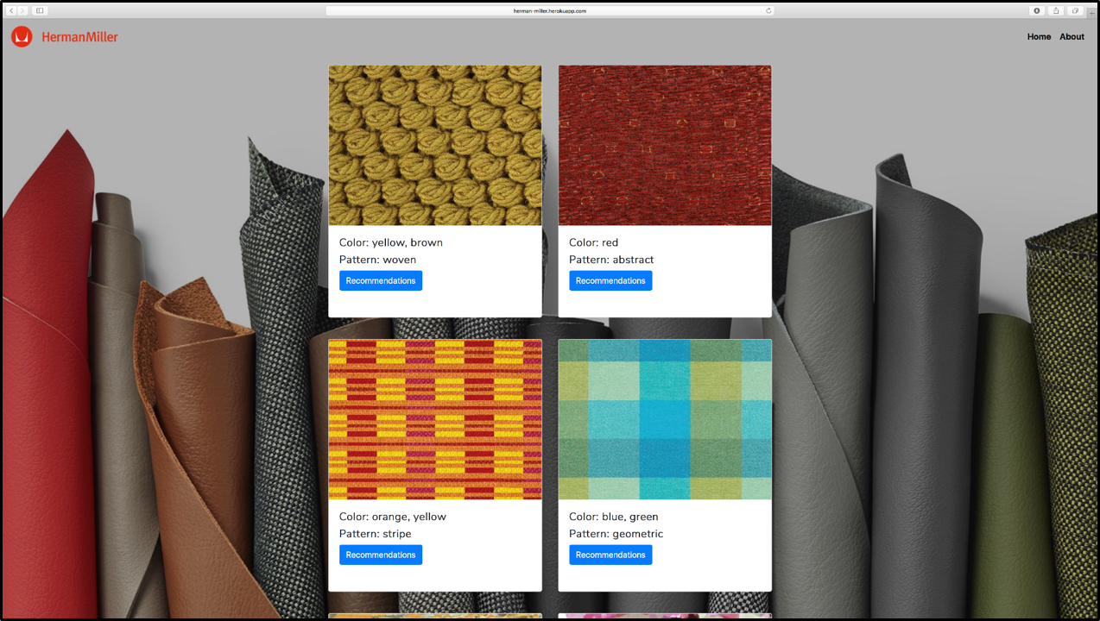Screen dimensions: 1100x621
Task: Click the text 'Color: orange, yellow'
Action: 393,517
